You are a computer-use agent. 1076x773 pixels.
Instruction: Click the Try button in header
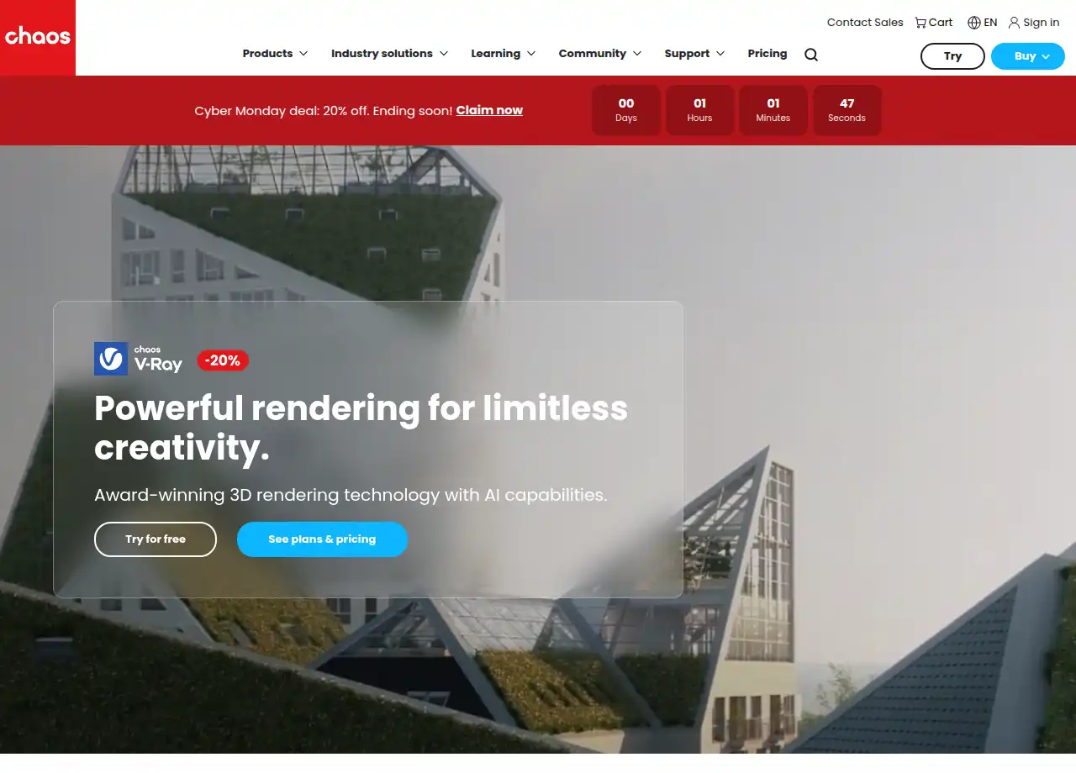(x=952, y=56)
